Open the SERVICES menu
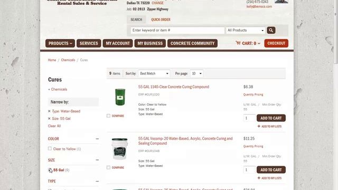Viewport: 338px width, 190px height. click(89, 43)
